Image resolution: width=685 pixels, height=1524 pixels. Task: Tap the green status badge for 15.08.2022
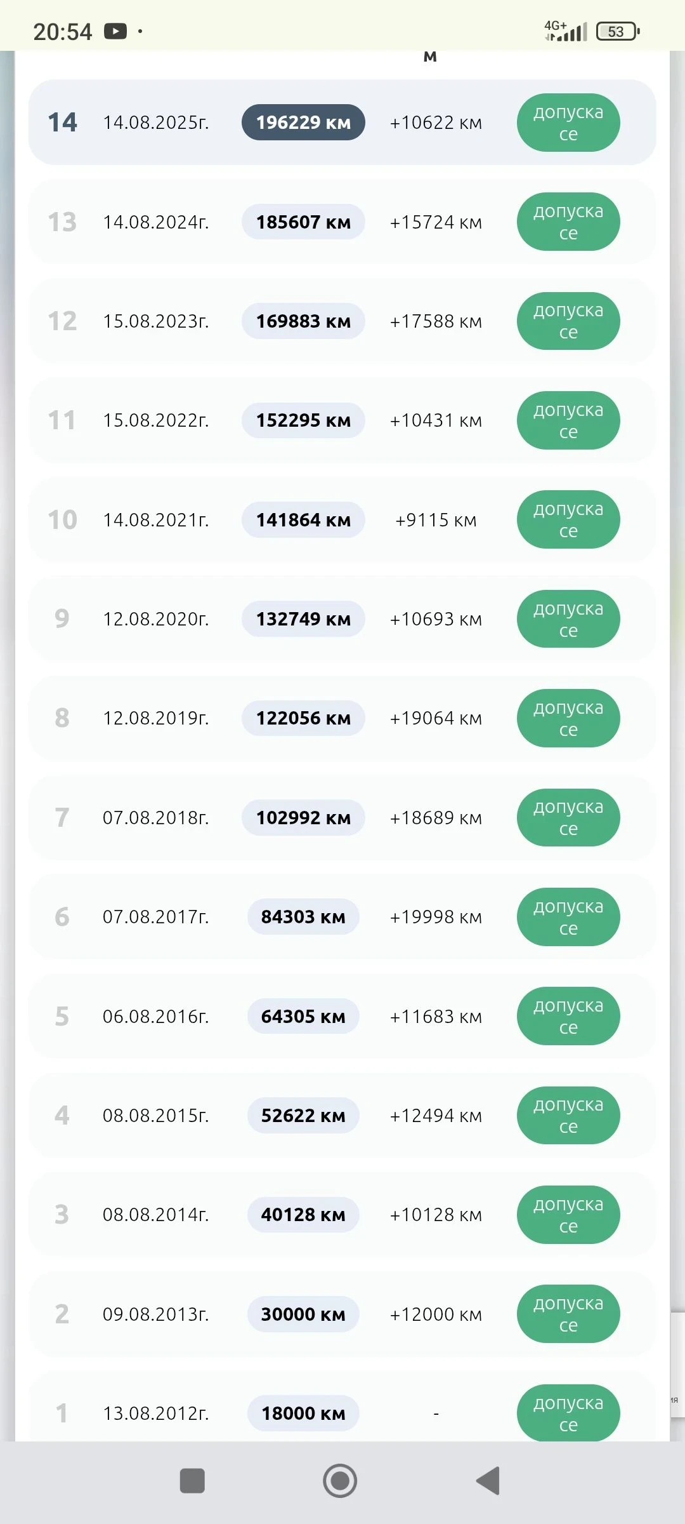point(568,420)
